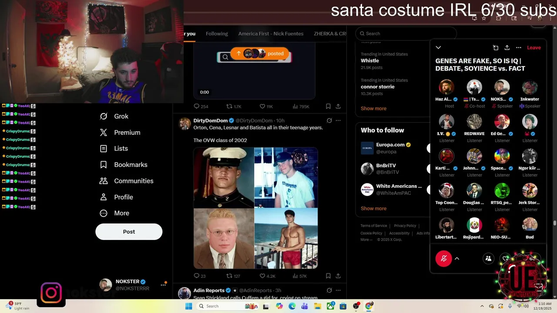Open Terms of Service link

[373, 226]
